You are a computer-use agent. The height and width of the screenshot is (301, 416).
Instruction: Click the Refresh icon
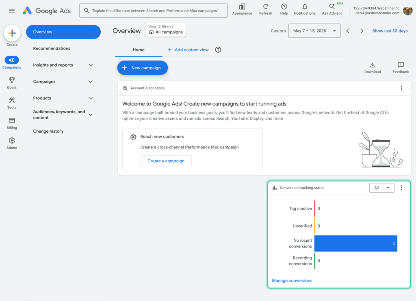click(x=266, y=6)
